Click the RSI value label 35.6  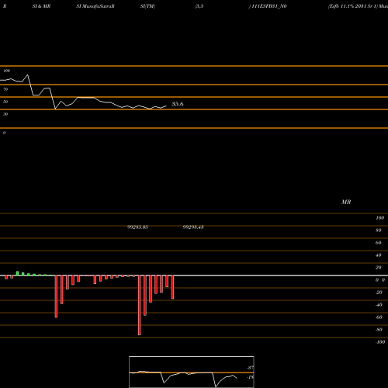[x=178, y=104]
